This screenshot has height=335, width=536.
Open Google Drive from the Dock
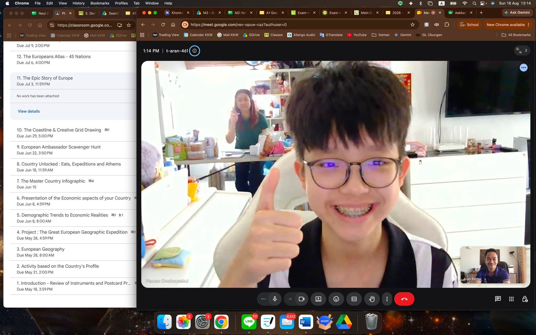(344, 322)
